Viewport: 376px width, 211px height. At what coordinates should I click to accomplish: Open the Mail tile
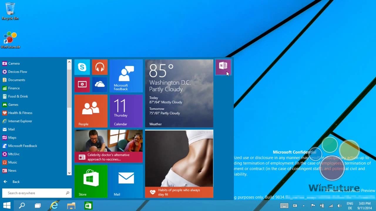pos(126,181)
